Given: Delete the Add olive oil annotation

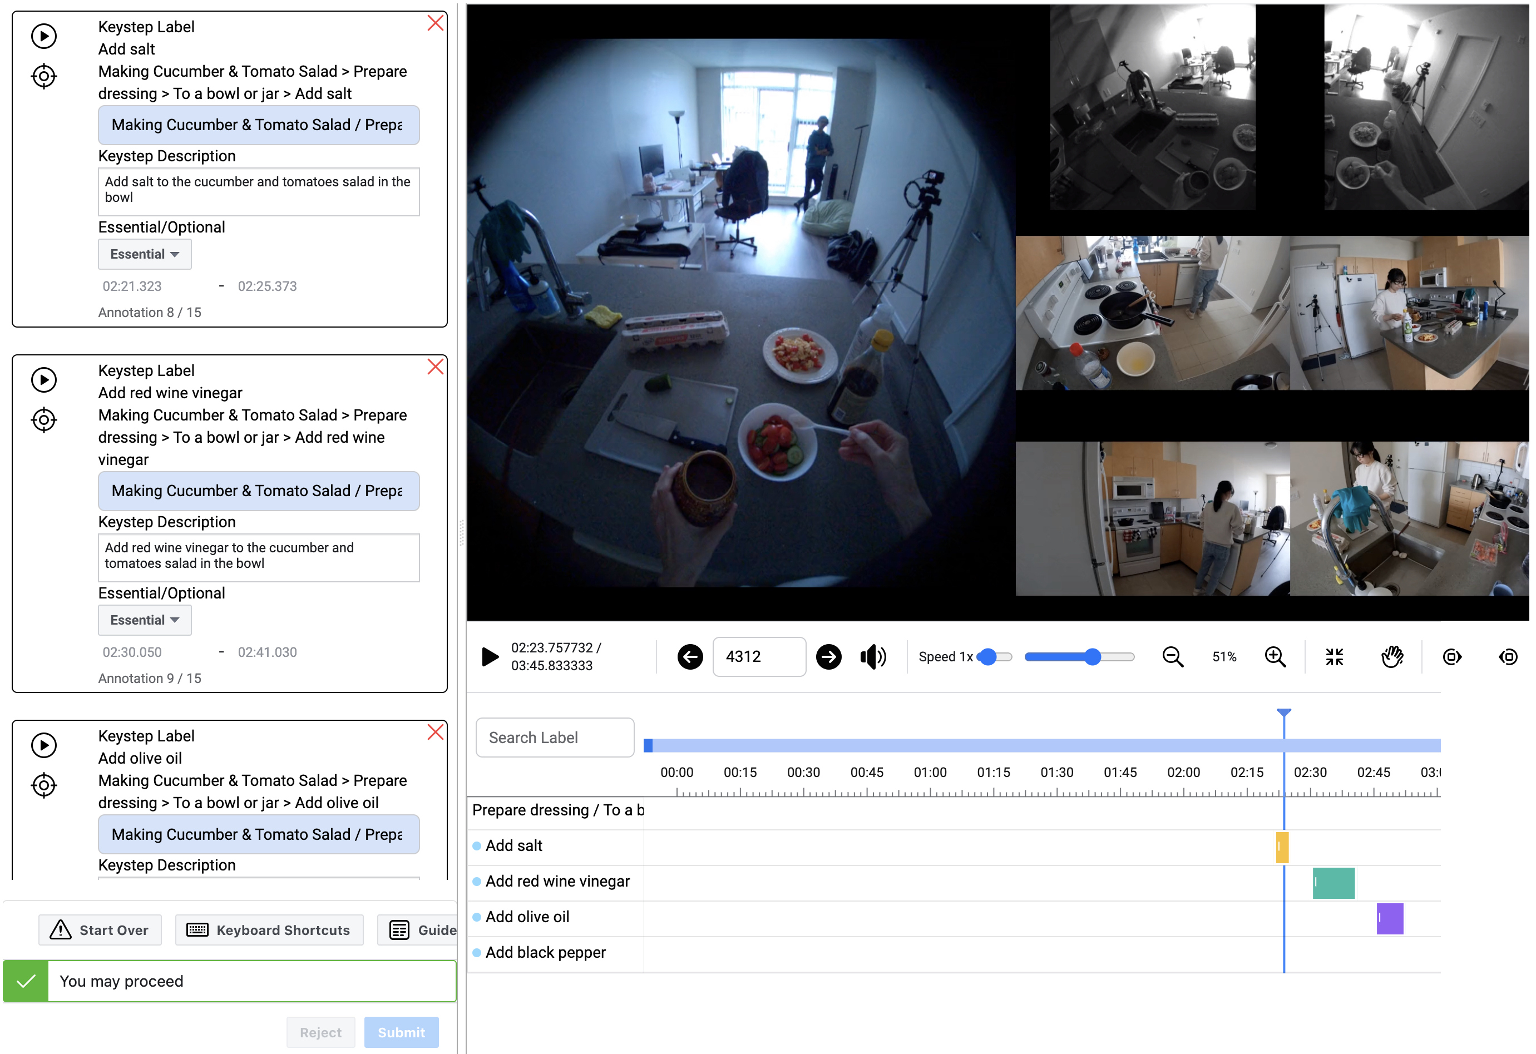Looking at the screenshot, I should (435, 732).
